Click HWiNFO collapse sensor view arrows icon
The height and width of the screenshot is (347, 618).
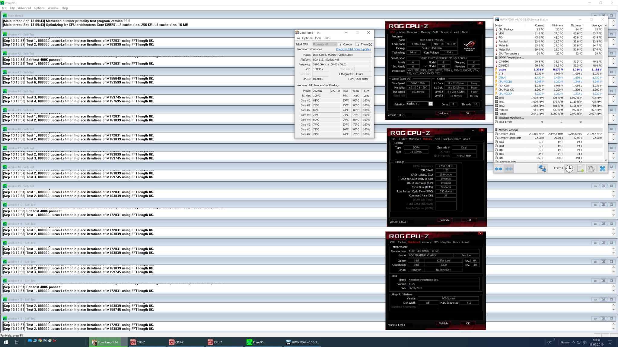[509, 169]
